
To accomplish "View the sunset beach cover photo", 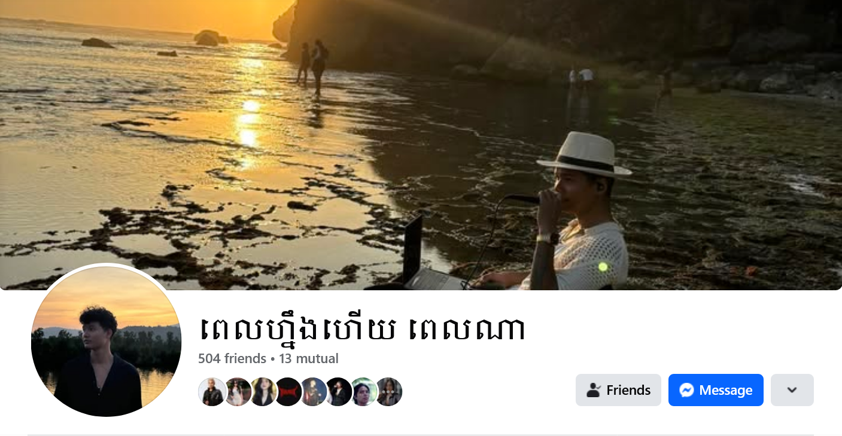I will 421,145.
